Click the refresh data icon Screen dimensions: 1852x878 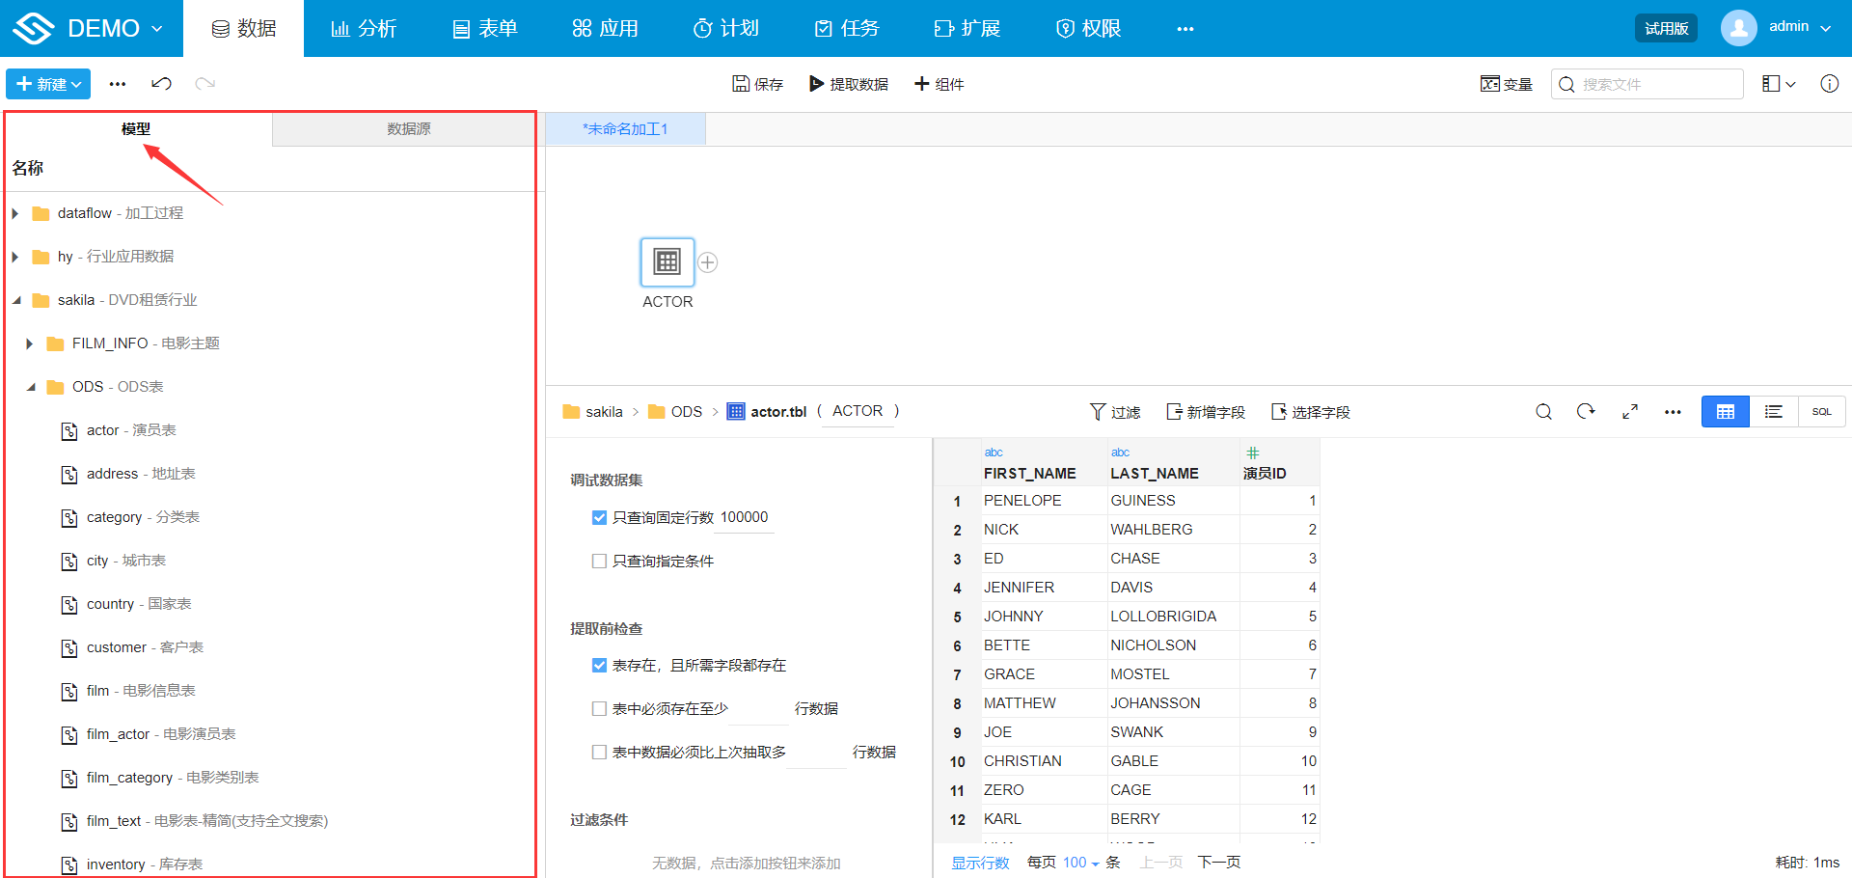tap(1586, 412)
